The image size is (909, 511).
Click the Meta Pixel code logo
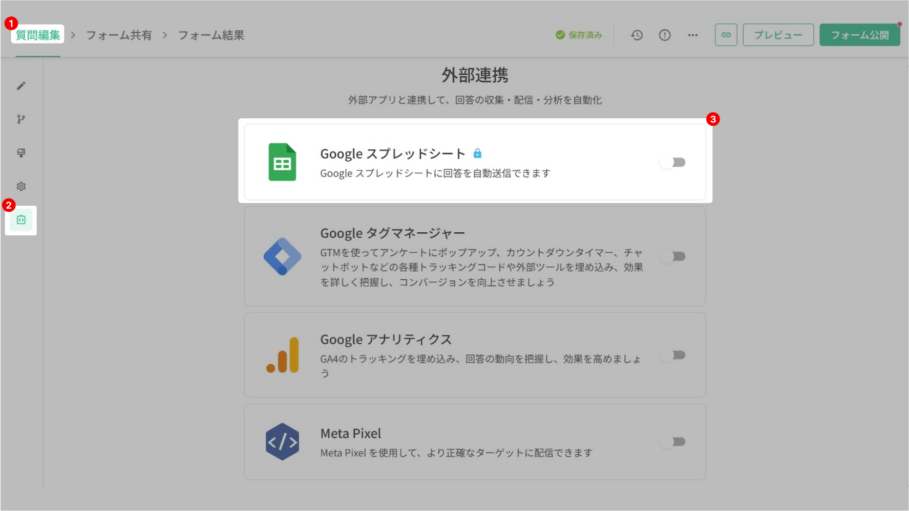coord(282,441)
